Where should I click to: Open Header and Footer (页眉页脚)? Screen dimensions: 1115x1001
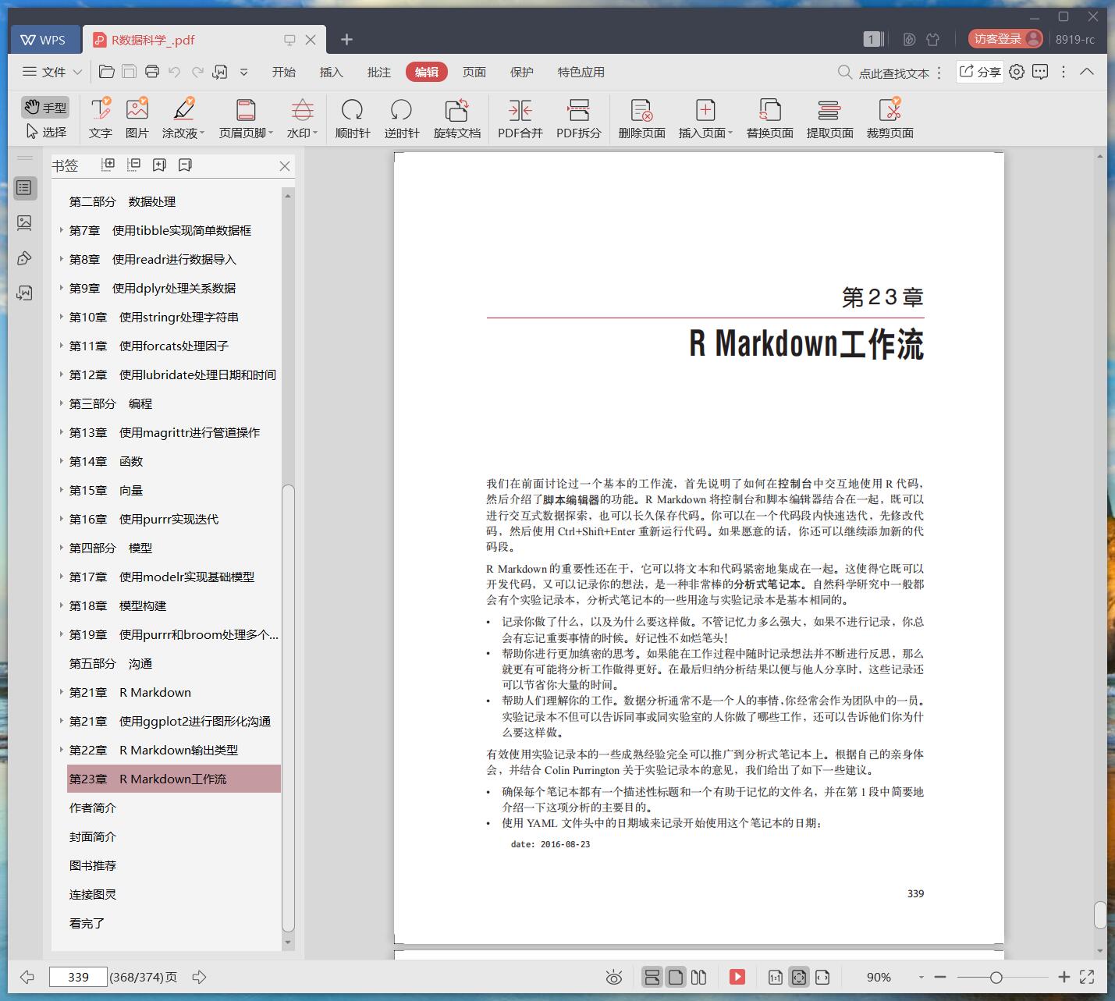click(246, 119)
